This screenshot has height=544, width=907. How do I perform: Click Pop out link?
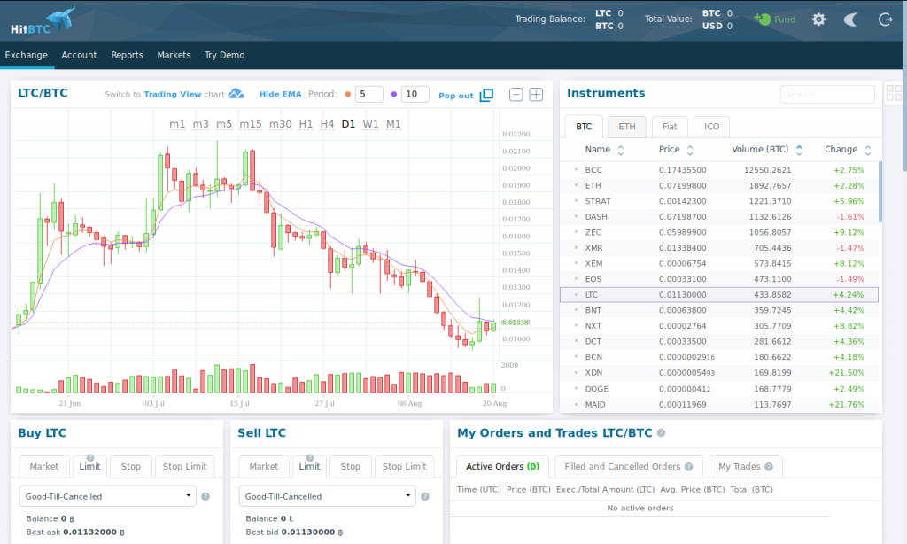pos(456,96)
